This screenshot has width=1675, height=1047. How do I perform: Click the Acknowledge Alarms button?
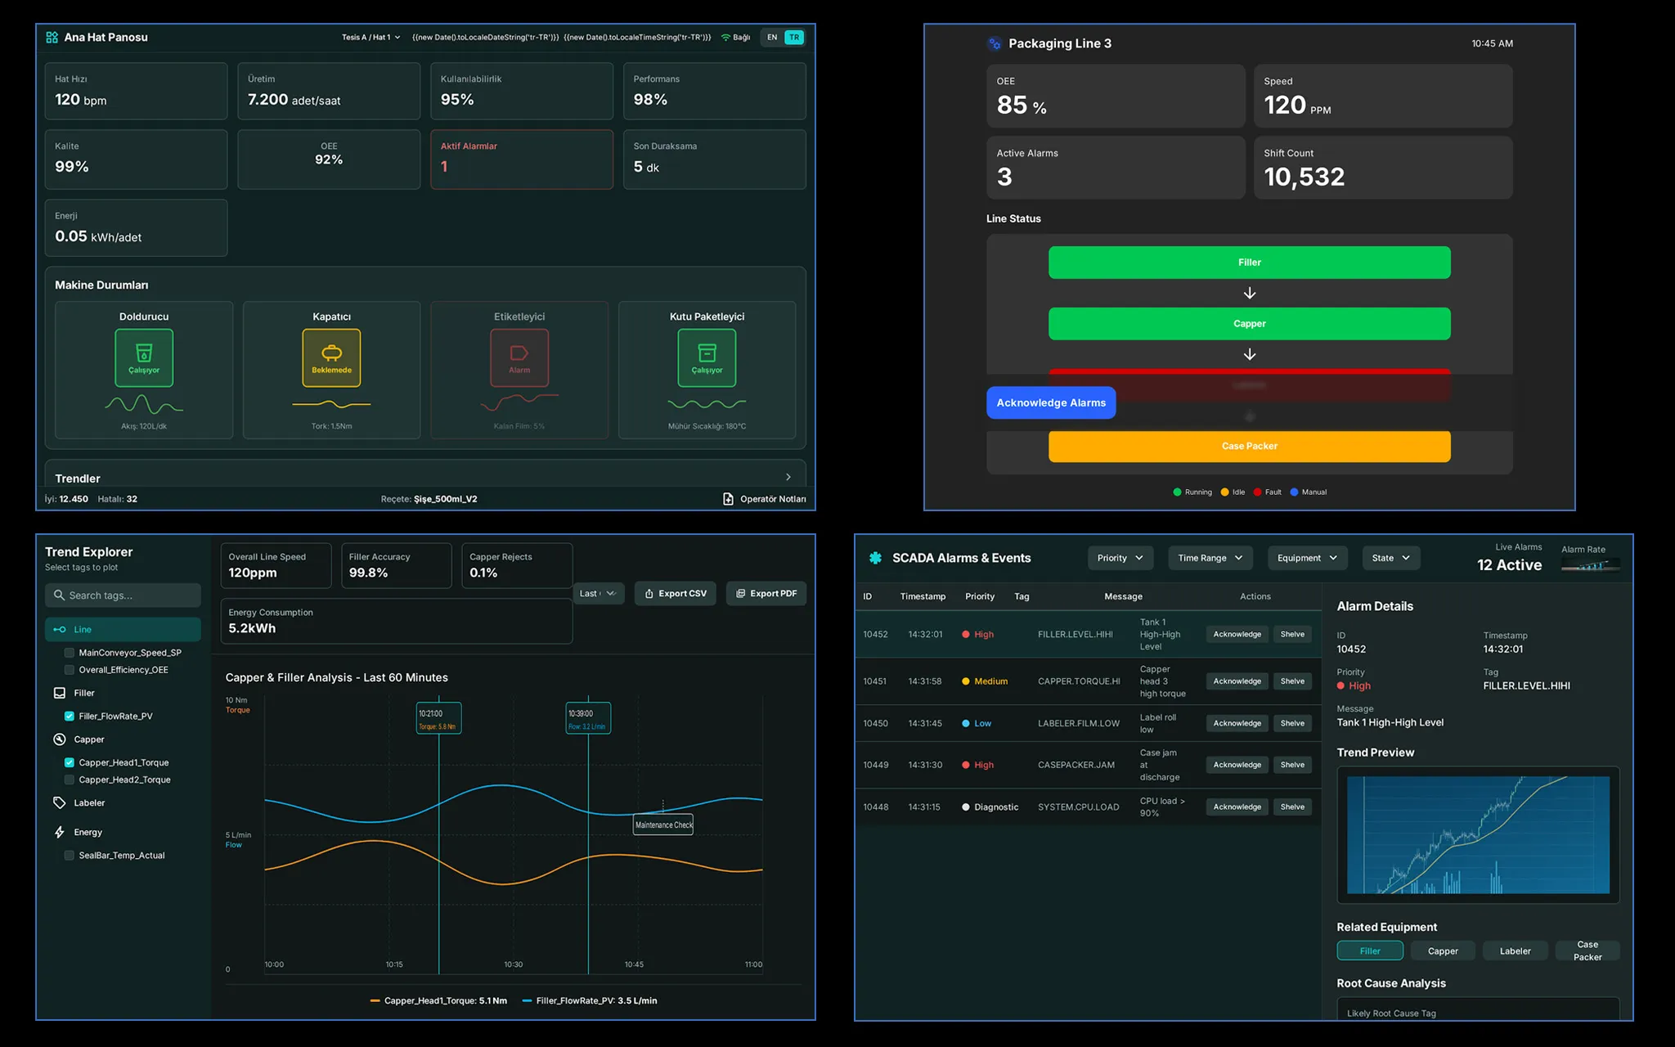point(1050,402)
